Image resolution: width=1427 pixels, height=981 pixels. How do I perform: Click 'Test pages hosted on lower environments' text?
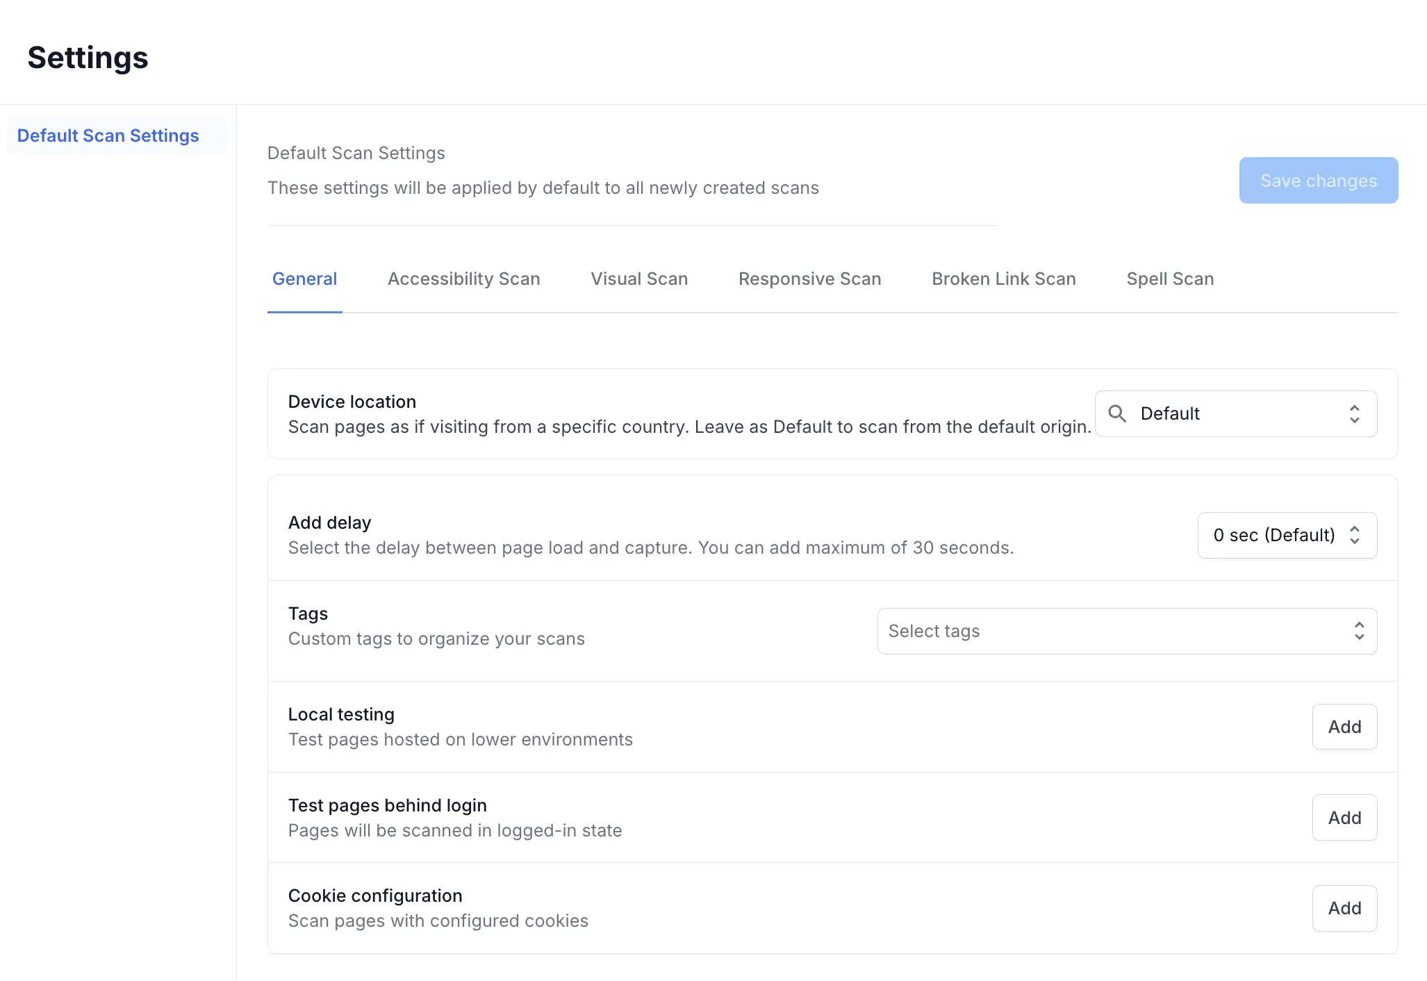[460, 739]
